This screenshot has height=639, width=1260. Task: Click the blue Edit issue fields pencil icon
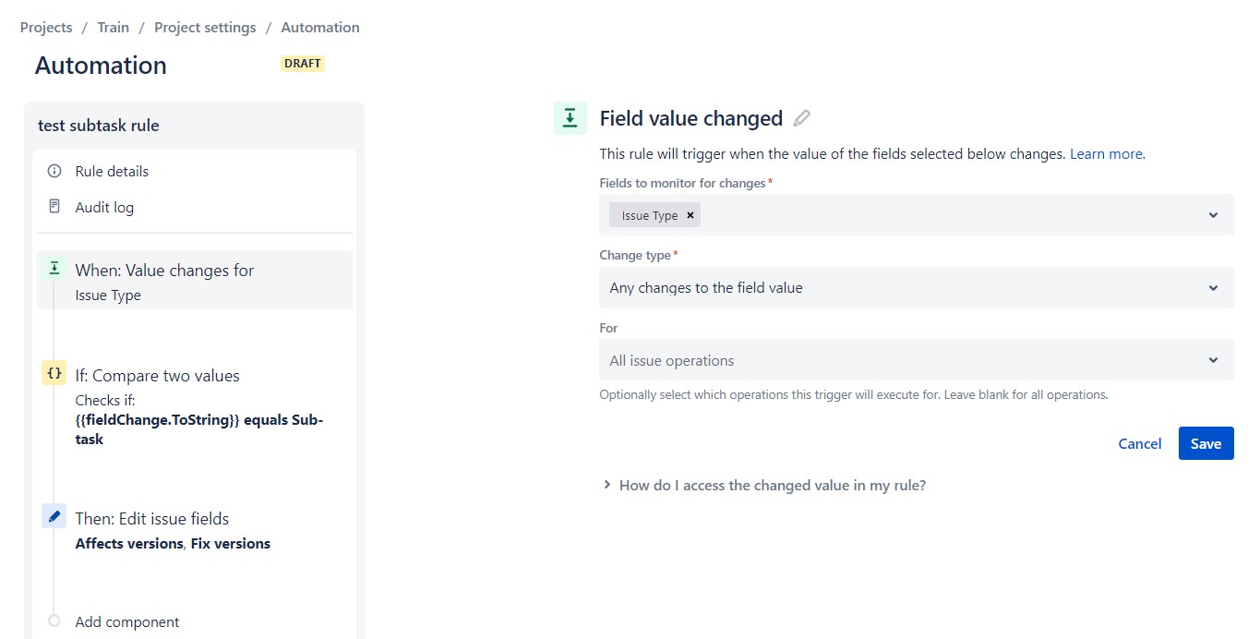click(53, 516)
